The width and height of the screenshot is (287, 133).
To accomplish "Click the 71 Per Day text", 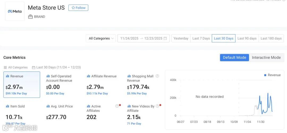I will point(134,124).
